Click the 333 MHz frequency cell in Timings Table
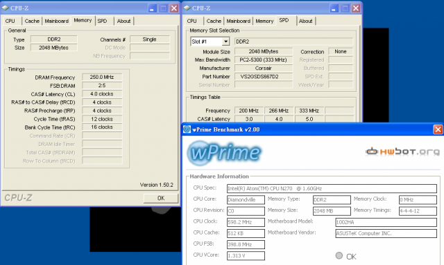 point(309,111)
